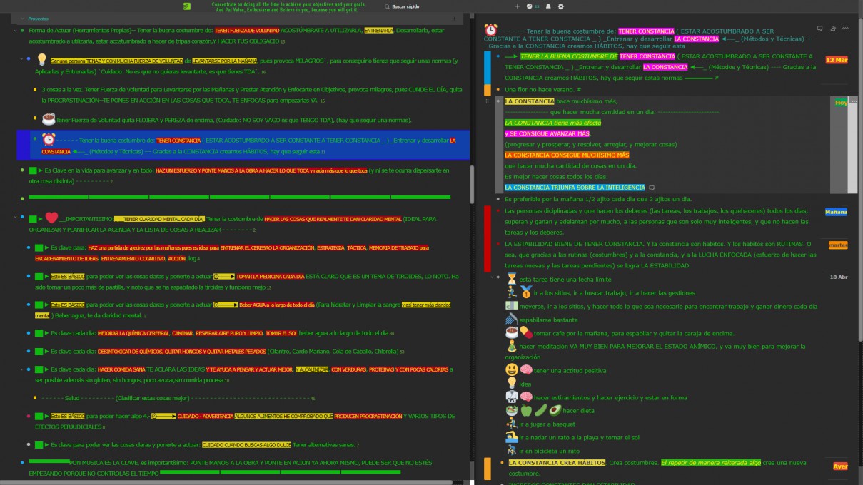Click the smiley emoji beside 'tener una actitud positiva'

coord(511,369)
